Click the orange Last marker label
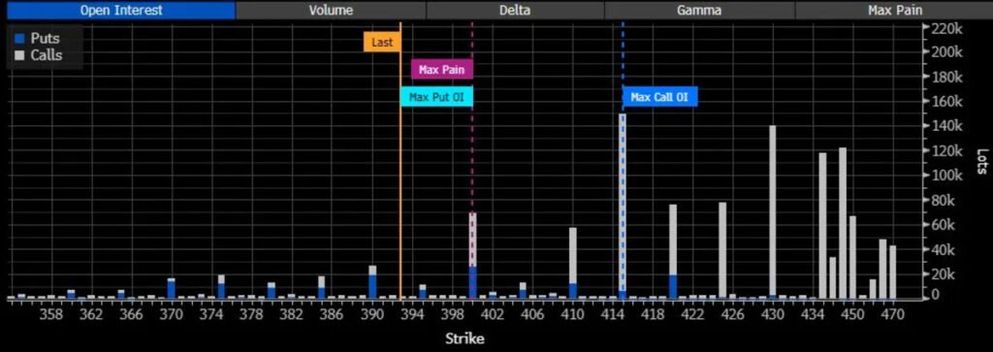This screenshot has height=352, width=993. point(382,43)
